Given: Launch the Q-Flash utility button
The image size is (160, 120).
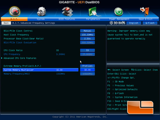Looking at the screenshot, I should pyautogui.click(x=150, y=23).
